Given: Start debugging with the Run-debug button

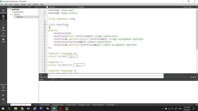Looking at the screenshot, I should [x=3, y=99].
